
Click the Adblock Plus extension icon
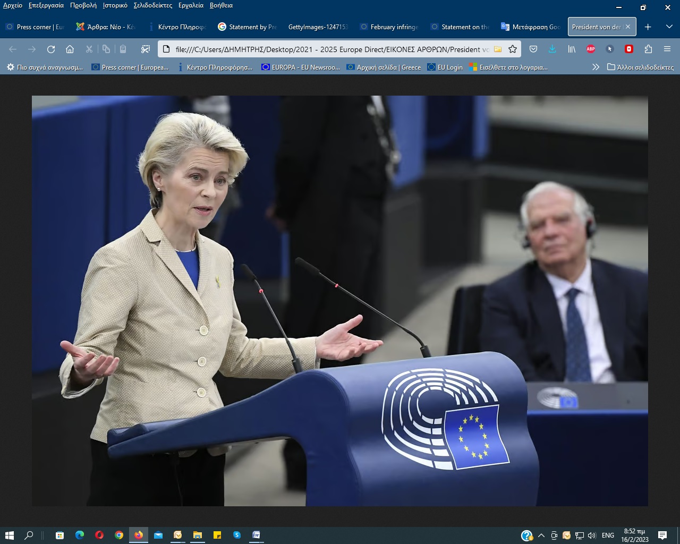590,49
